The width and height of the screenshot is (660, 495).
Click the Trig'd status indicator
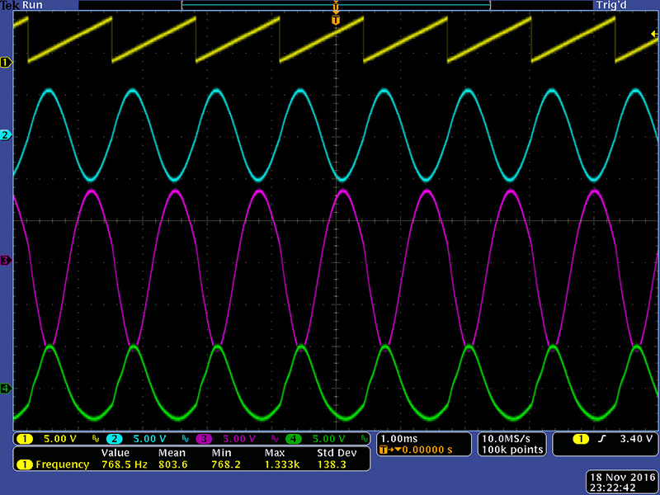pyautogui.click(x=610, y=5)
